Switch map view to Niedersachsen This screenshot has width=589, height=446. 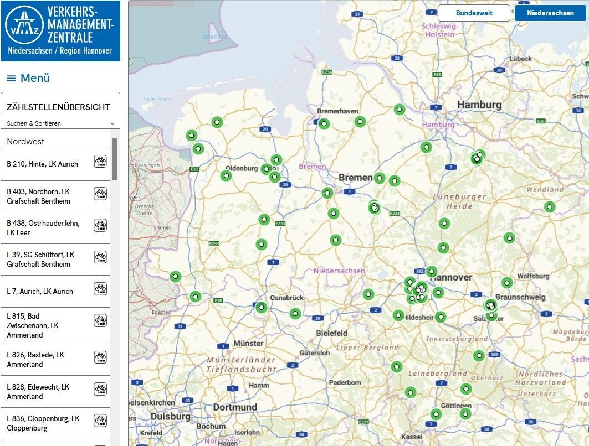tap(550, 13)
